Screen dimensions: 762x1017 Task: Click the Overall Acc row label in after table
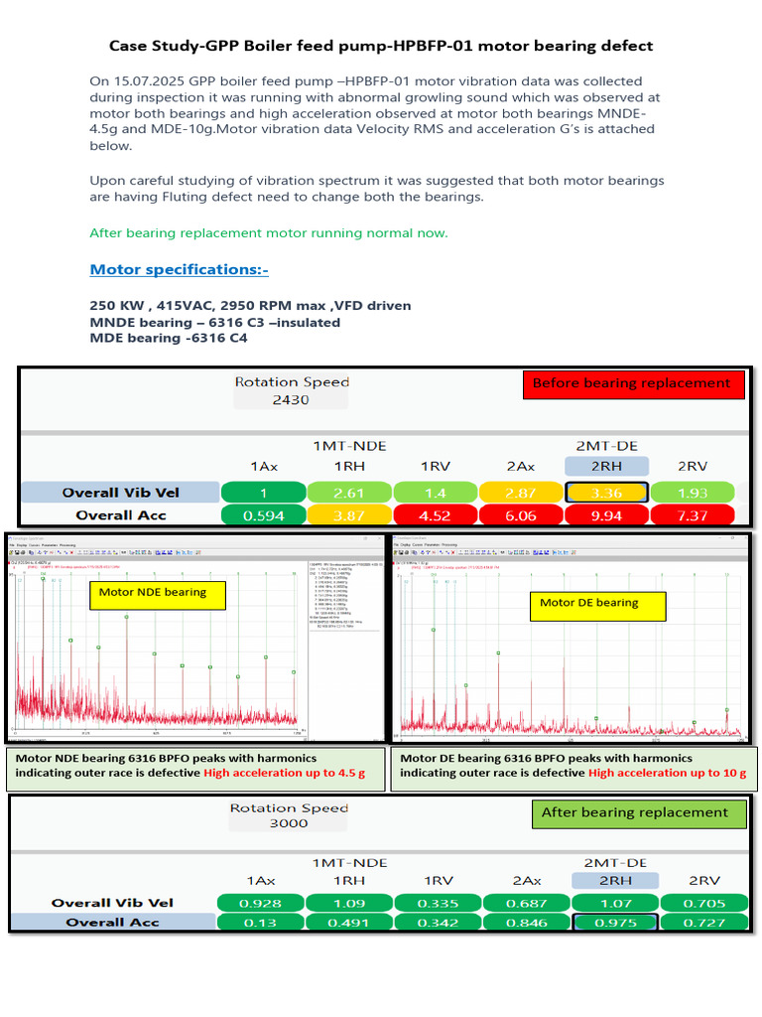pyautogui.click(x=113, y=923)
